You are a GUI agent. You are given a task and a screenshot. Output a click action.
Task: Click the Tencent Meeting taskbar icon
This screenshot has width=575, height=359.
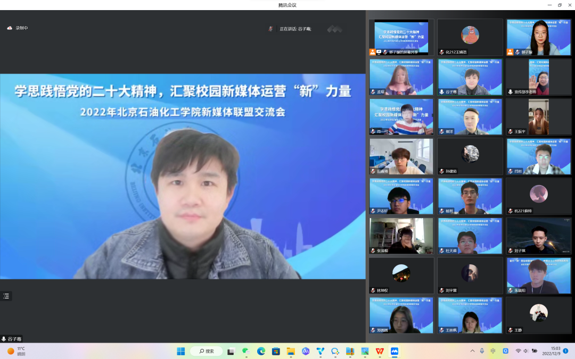pyautogui.click(x=395, y=351)
